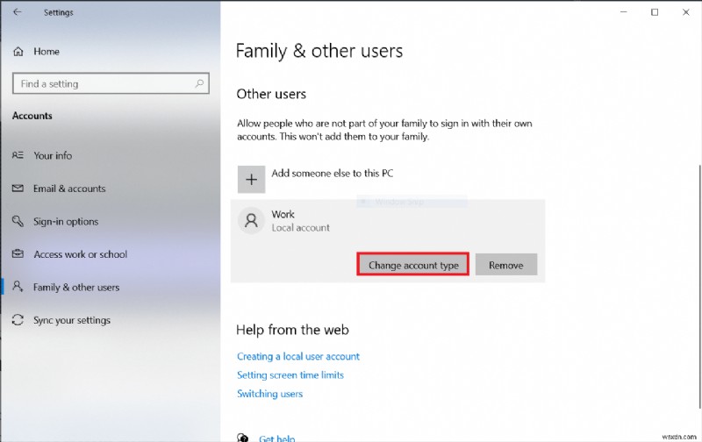The width and height of the screenshot is (702, 442).
Task: Click the Get help chat icon
Action: [x=242, y=438]
